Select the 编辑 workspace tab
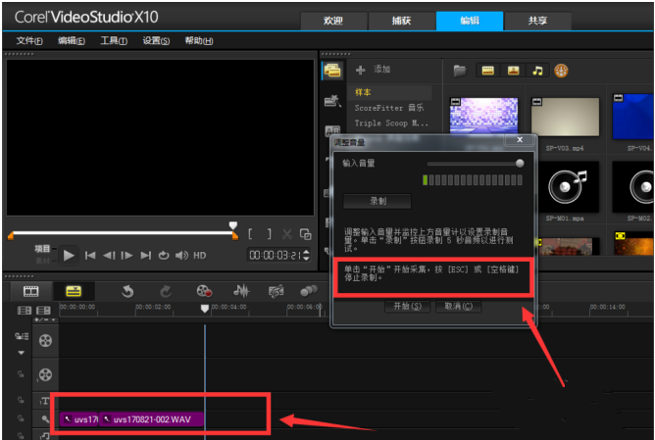The width and height of the screenshot is (655, 440). 470,21
